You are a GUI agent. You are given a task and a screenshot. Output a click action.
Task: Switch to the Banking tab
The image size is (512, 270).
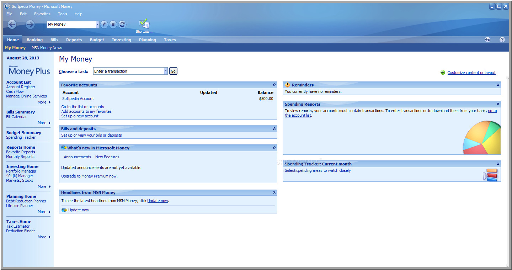pyautogui.click(x=34, y=40)
